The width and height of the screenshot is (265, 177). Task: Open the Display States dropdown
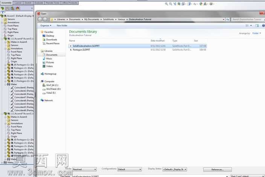[175, 169]
